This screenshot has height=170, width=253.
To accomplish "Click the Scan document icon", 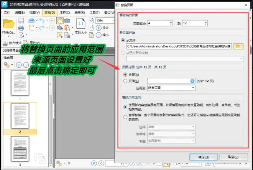I will (x=31, y=20).
